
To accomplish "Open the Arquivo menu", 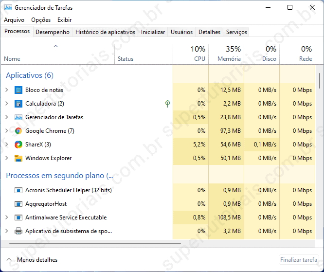I will click(x=14, y=20).
